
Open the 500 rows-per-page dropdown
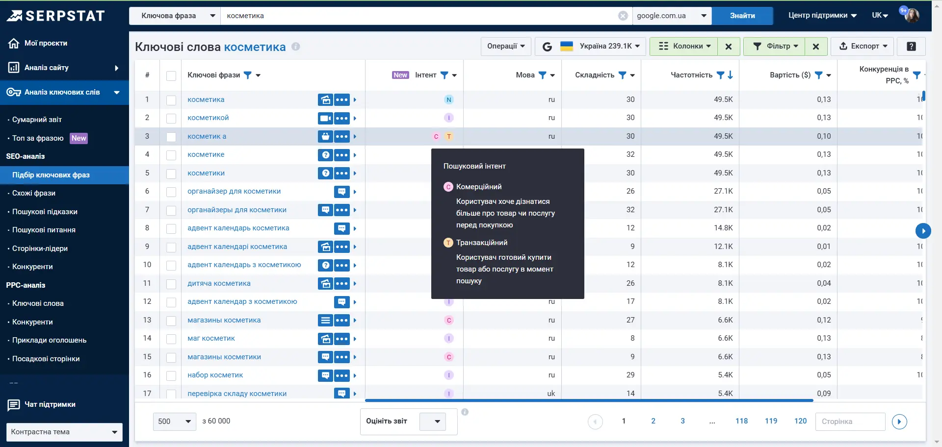(175, 422)
